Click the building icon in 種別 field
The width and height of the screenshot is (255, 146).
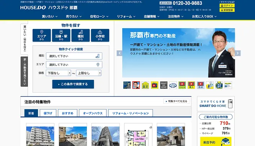(97, 56)
